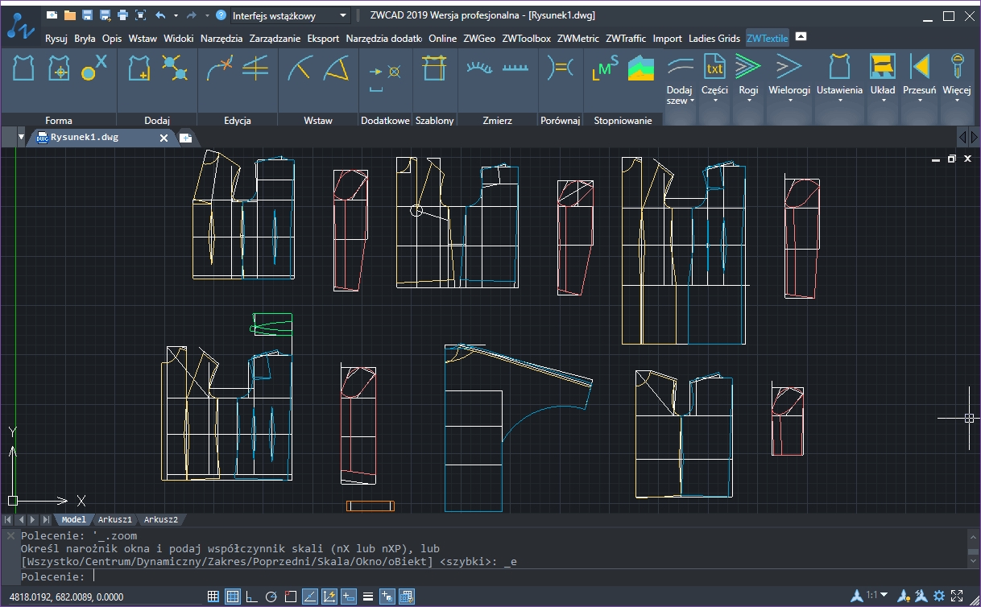Click the Szablony templates icon
This screenshot has width=981, height=607.
click(x=434, y=68)
